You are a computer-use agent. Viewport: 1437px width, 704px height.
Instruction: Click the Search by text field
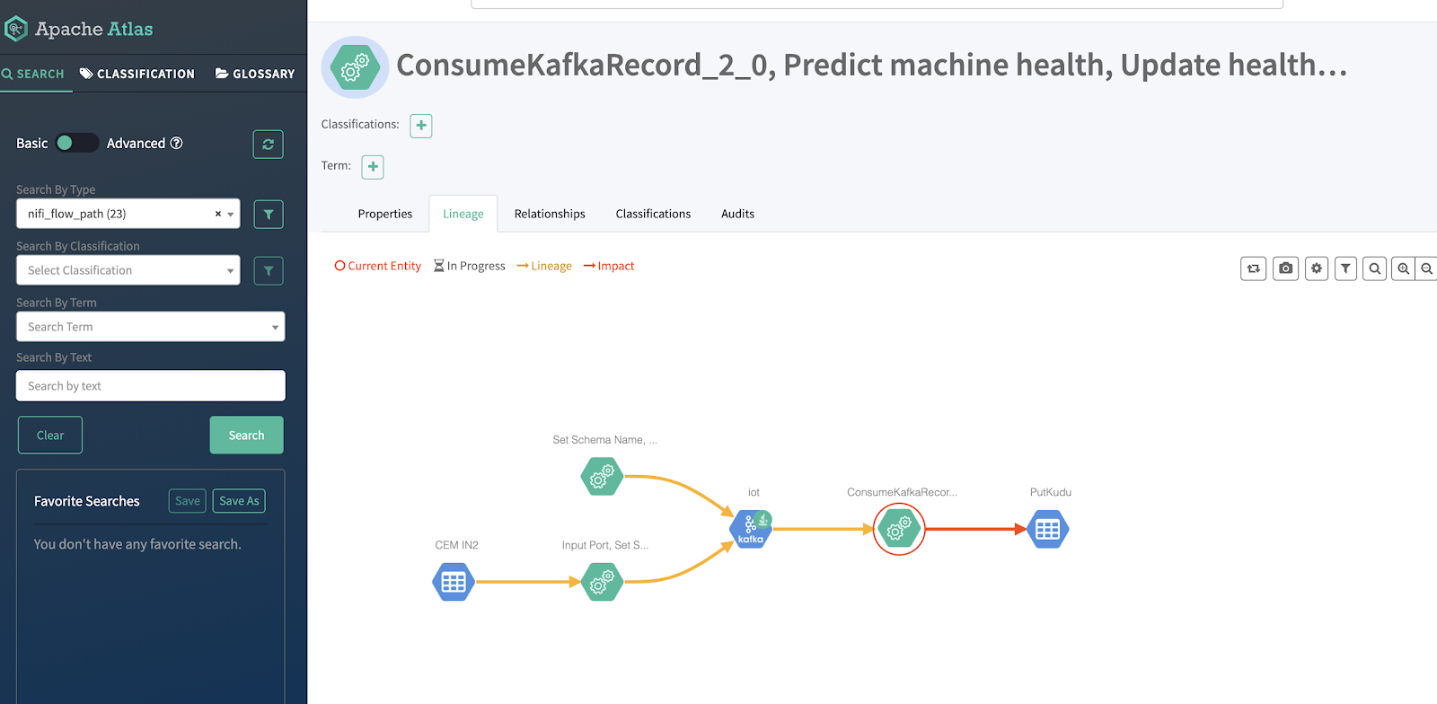coord(151,386)
